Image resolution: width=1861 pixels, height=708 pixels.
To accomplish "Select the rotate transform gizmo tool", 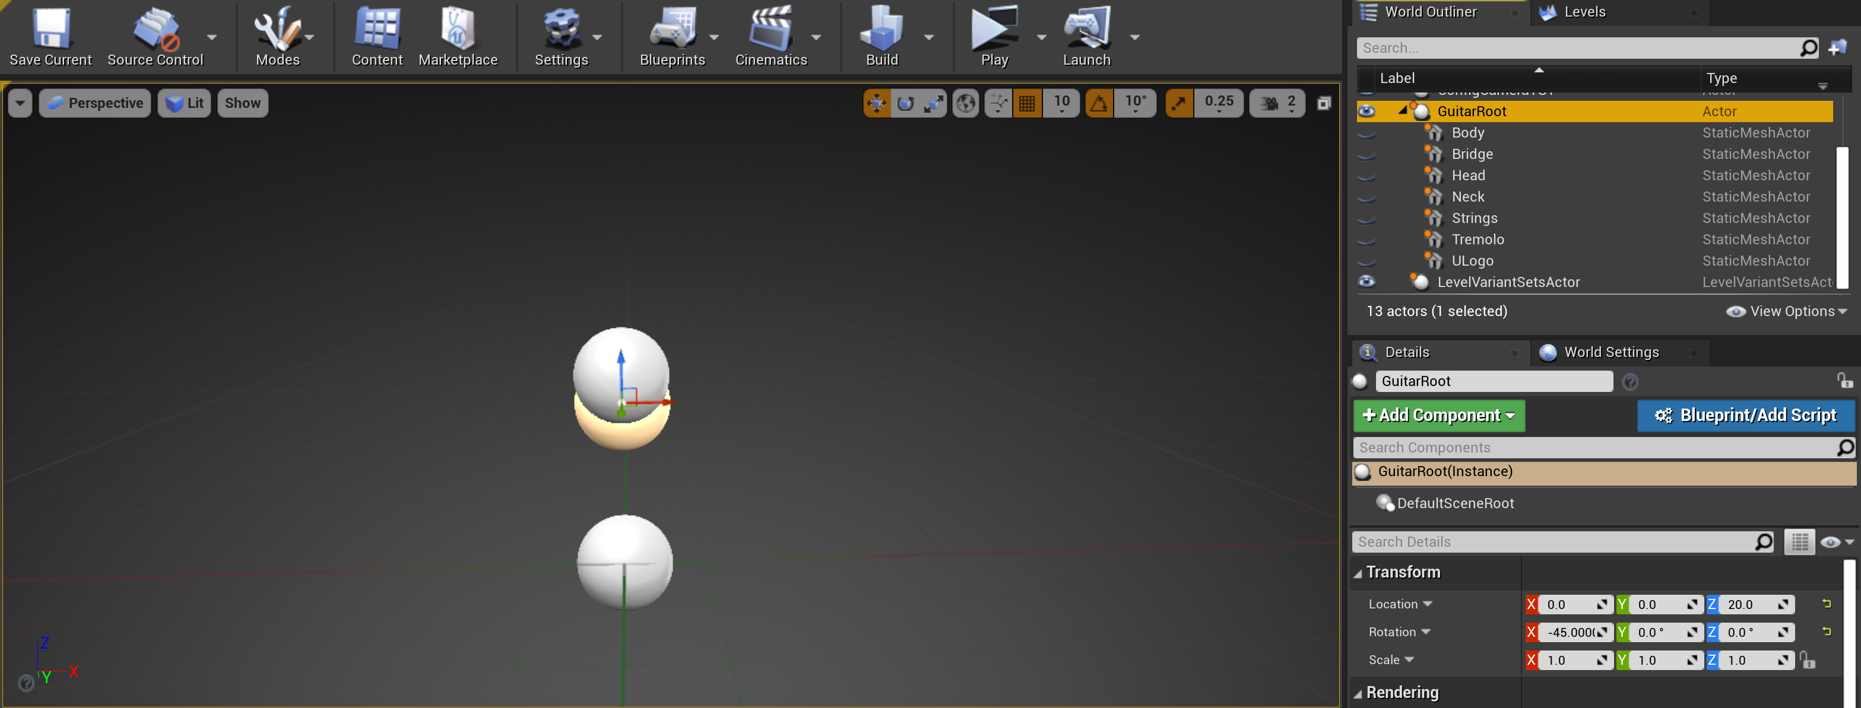I will pos(905,104).
